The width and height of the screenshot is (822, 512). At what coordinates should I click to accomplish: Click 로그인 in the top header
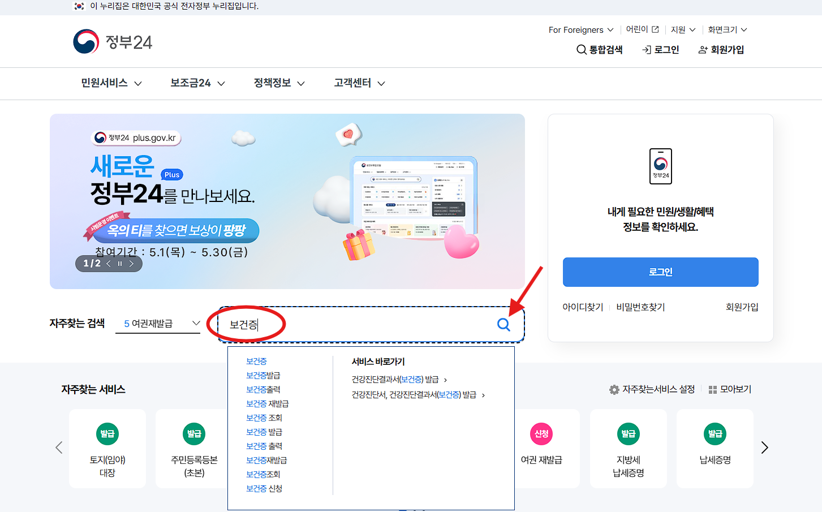[x=661, y=50]
